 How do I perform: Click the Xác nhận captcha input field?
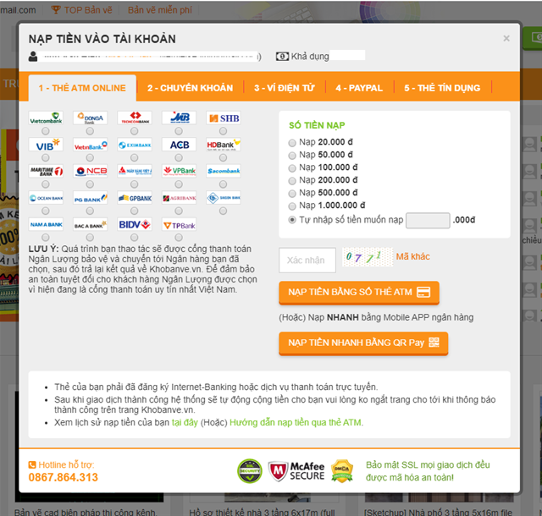click(x=307, y=260)
